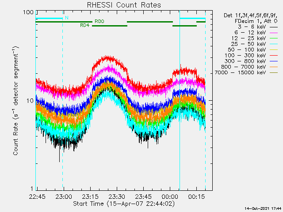Click the 23:15 time axis label

pyautogui.click(x=90, y=197)
